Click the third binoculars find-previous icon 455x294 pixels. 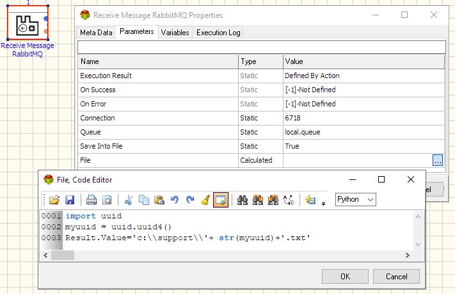273,200
